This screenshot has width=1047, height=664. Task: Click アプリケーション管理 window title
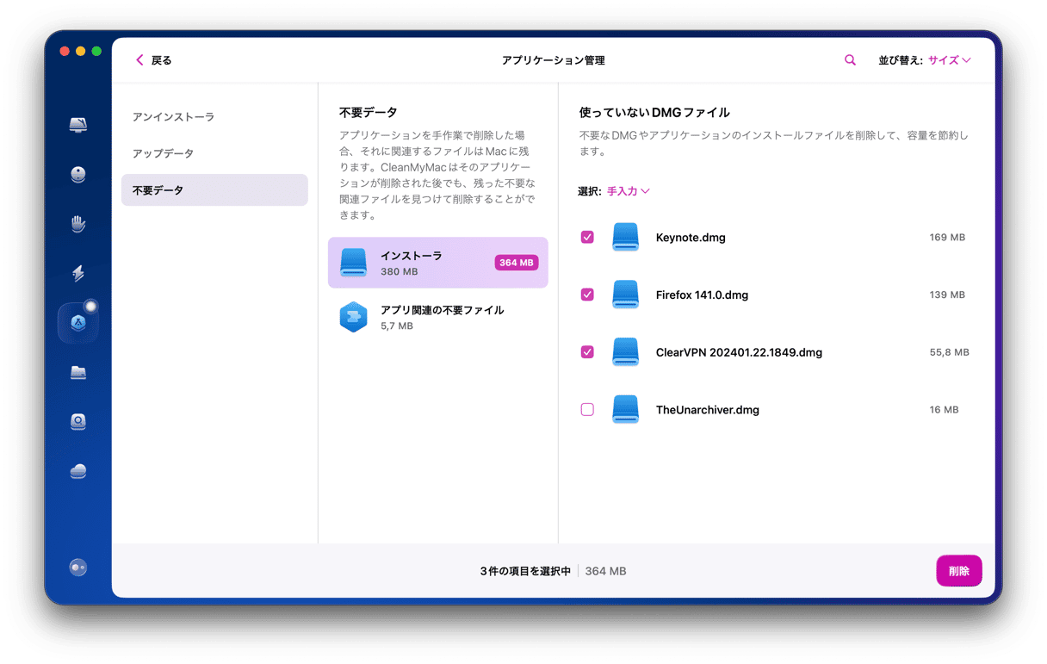coord(554,60)
